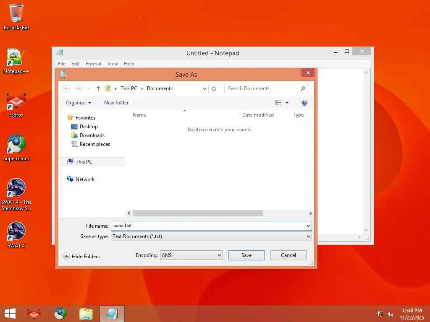The width and height of the screenshot is (430, 322).
Task: Select Favorites in the navigation pane
Action: click(x=81, y=117)
